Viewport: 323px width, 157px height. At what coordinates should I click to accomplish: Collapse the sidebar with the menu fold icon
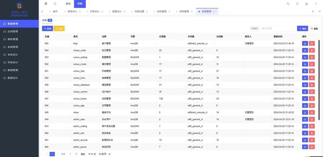(x=46, y=4)
